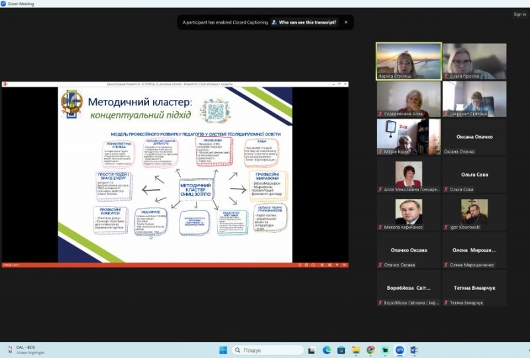Switch to Zoom app in taskbar
Viewport: 530px width, 358px height.
click(399, 349)
